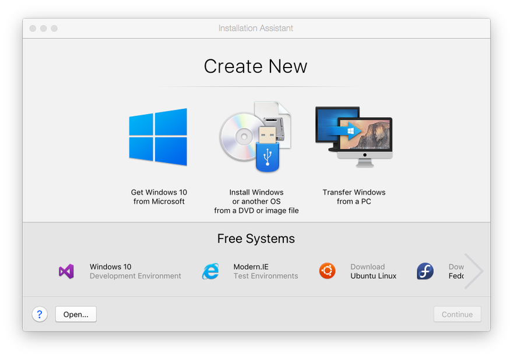
Task: Select 'Install Windows or another OS' label
Action: [256, 201]
